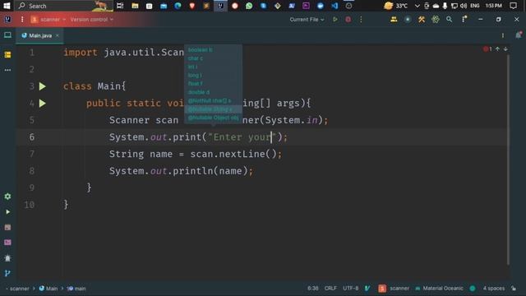Run the current file with green play button
The image size is (526, 296).
coord(335,20)
